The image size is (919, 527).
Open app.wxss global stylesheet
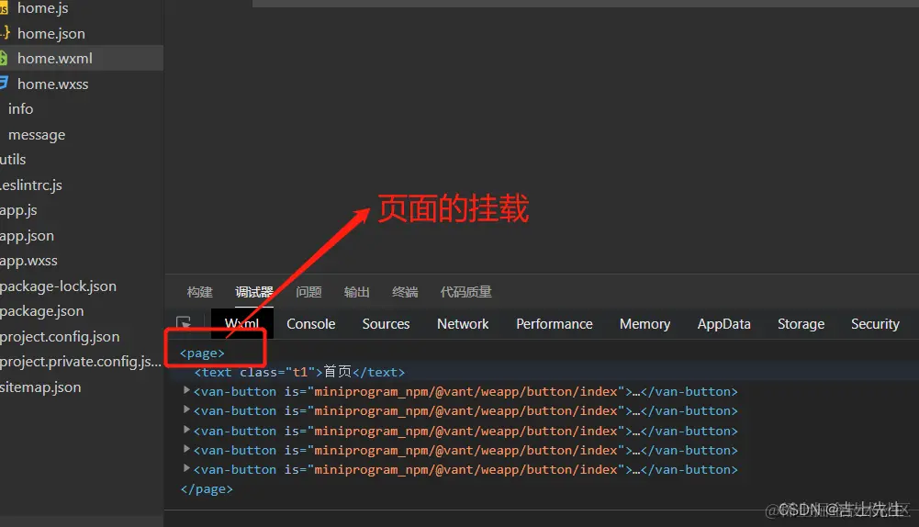(x=28, y=261)
